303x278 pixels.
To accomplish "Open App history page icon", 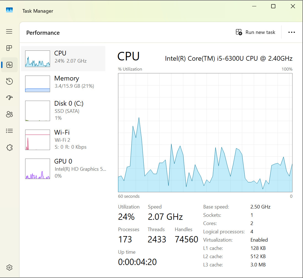I will click(x=9, y=81).
